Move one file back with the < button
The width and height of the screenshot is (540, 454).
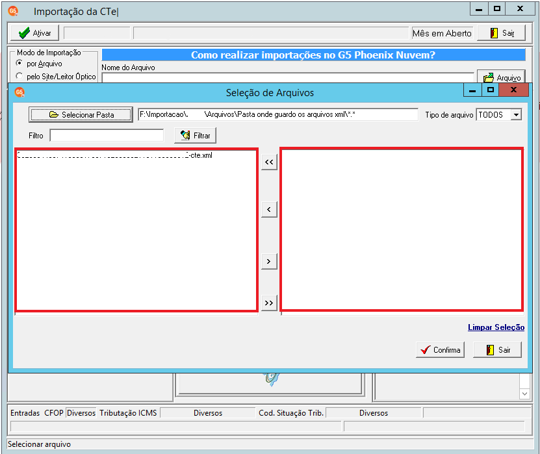tap(269, 209)
